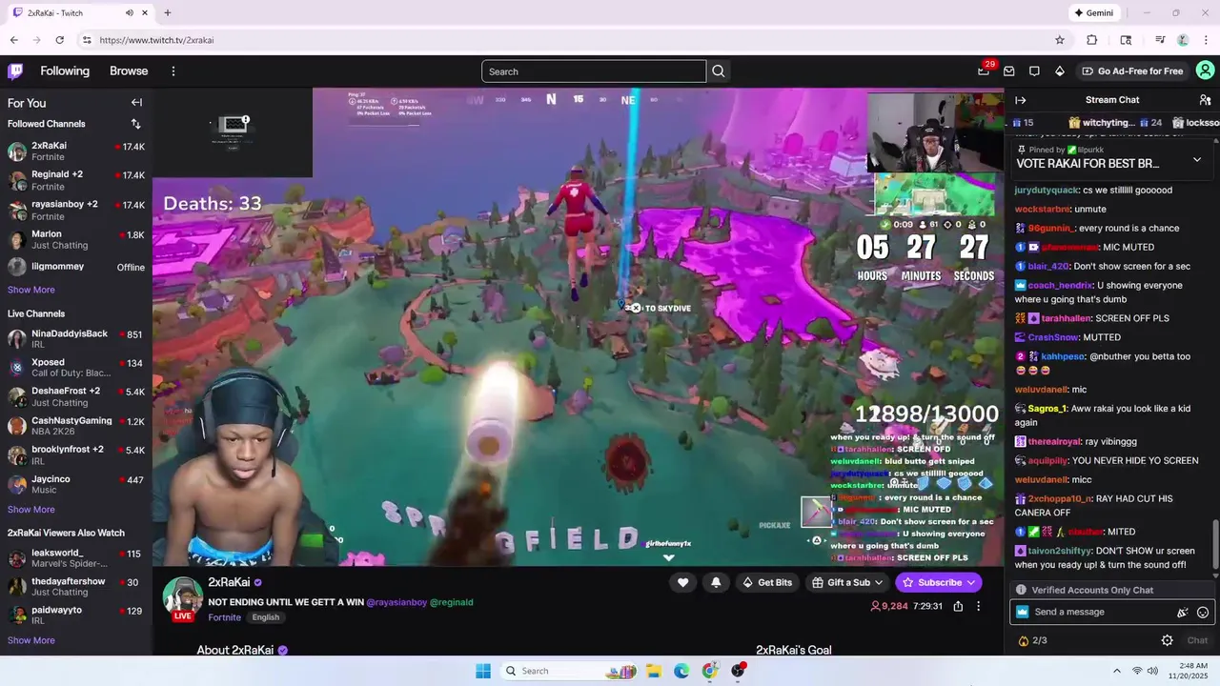
Task: Follow 2xRaKai with the heart button
Action: (x=682, y=582)
